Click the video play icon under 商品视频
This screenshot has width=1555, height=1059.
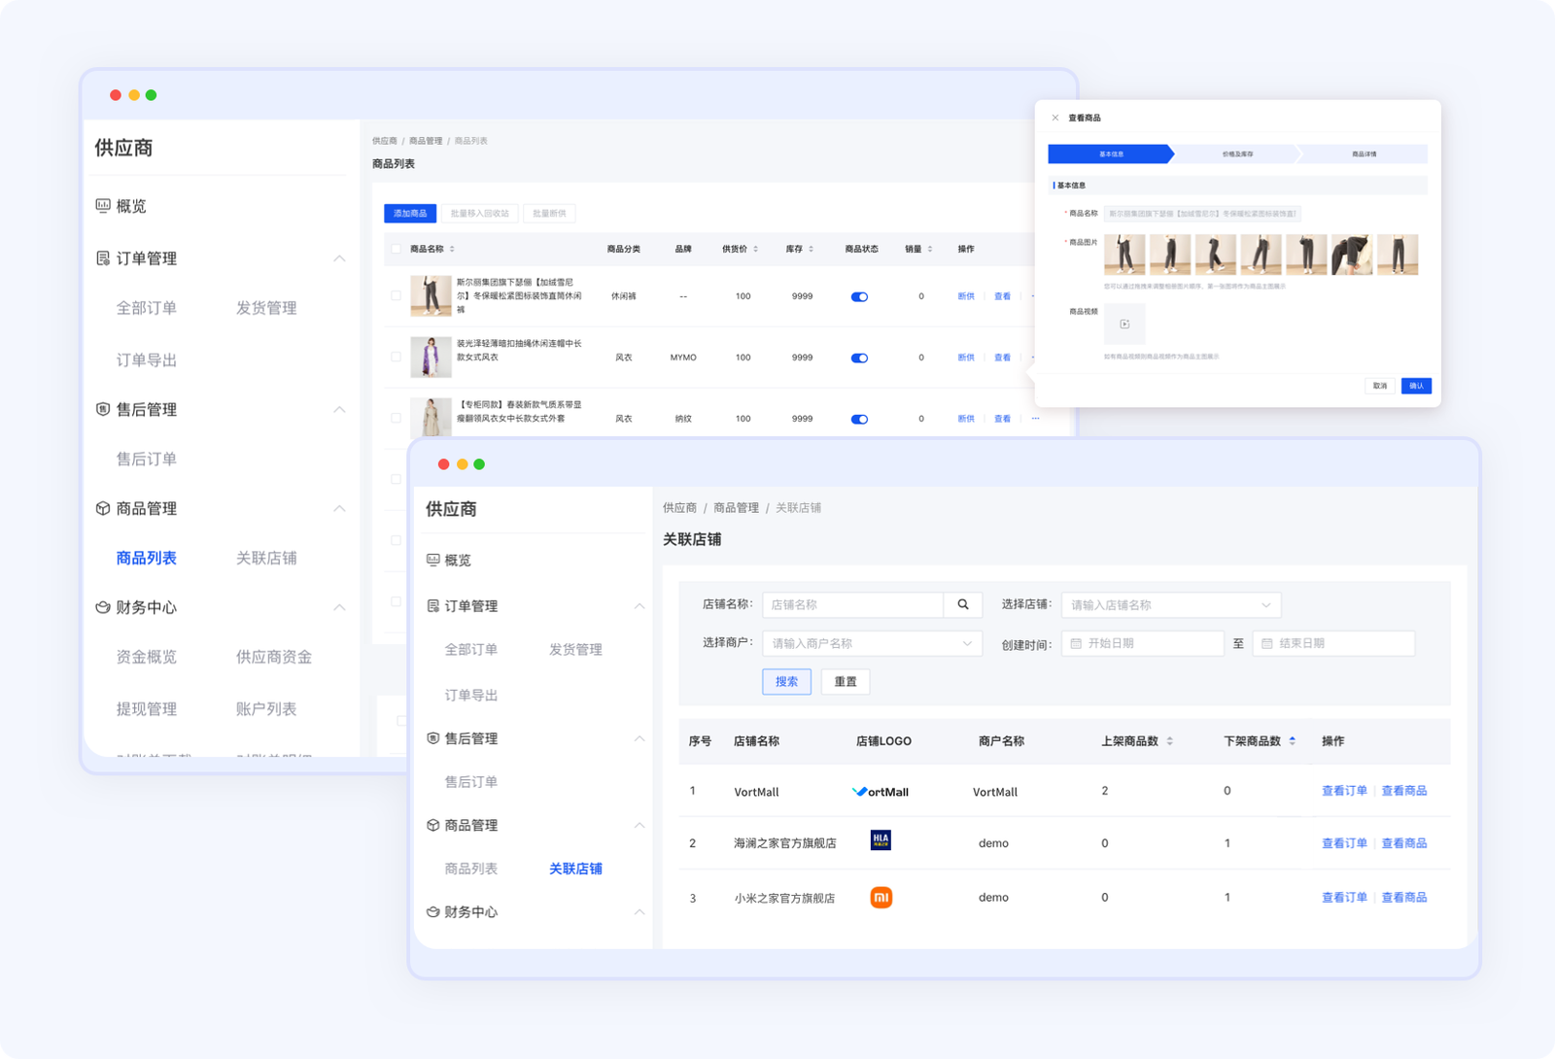pos(1124,325)
